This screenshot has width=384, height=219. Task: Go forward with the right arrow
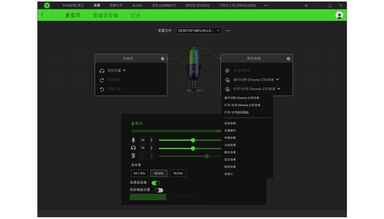(51, 15)
